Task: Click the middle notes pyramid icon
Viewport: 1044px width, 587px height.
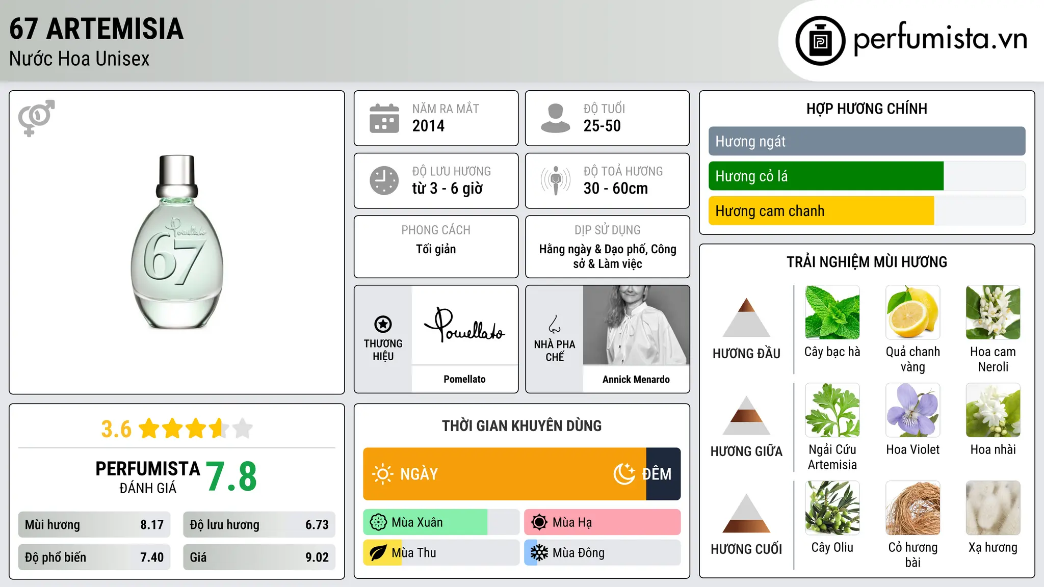Action: click(x=746, y=415)
